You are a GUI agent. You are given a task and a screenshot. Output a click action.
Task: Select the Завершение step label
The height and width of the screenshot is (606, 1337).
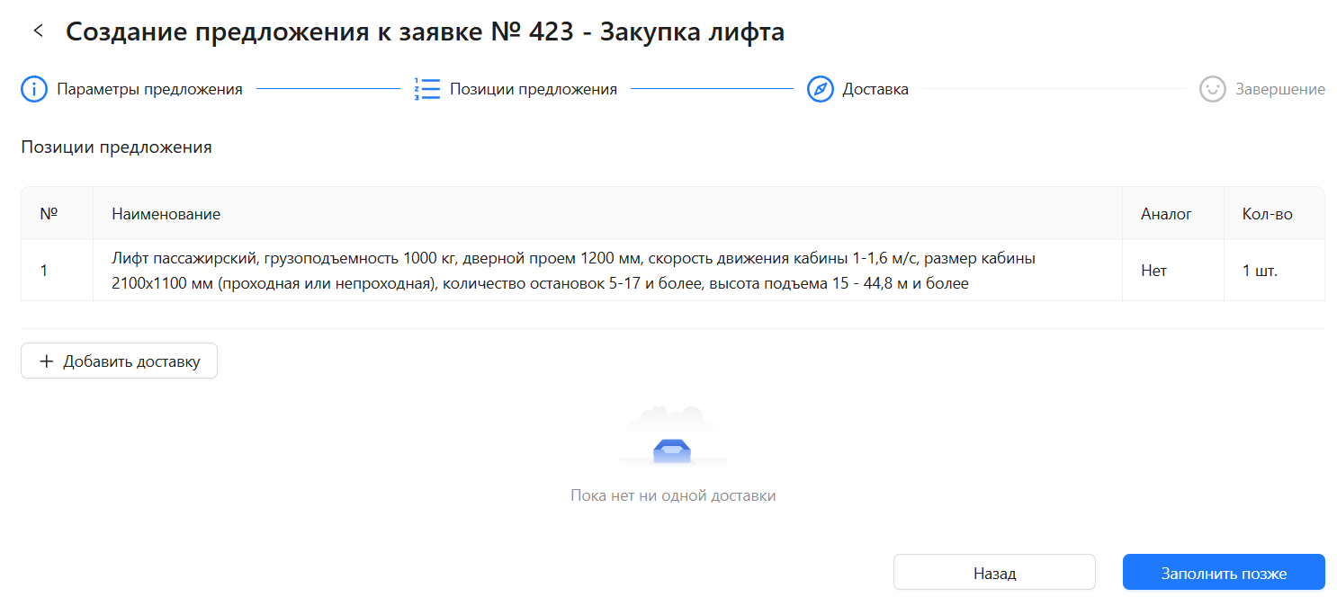click(x=1280, y=90)
